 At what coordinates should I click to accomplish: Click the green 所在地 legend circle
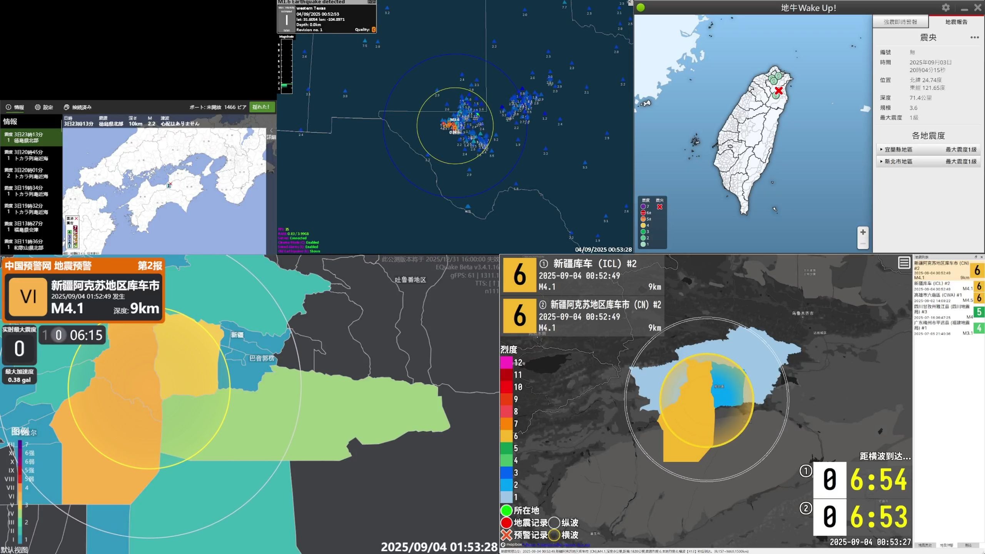coord(506,511)
